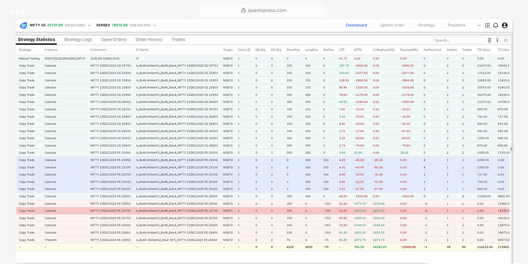Toggle fullscreen view of the table
528x264 pixels.
point(506,40)
